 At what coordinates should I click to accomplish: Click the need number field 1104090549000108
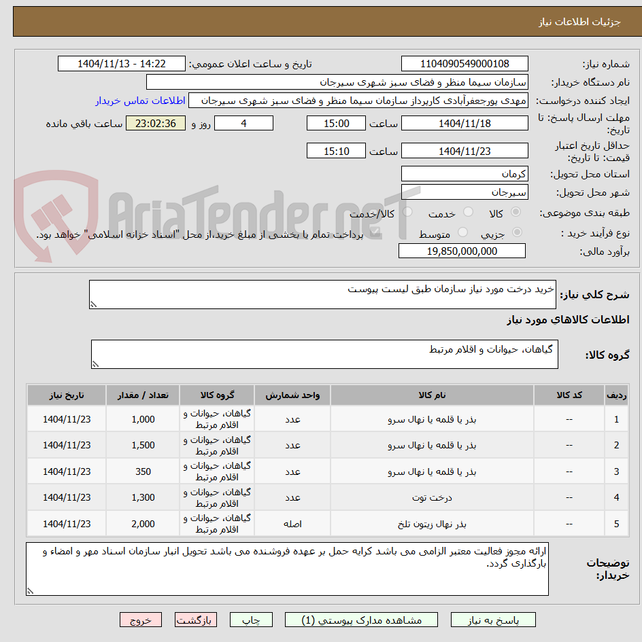(x=464, y=64)
